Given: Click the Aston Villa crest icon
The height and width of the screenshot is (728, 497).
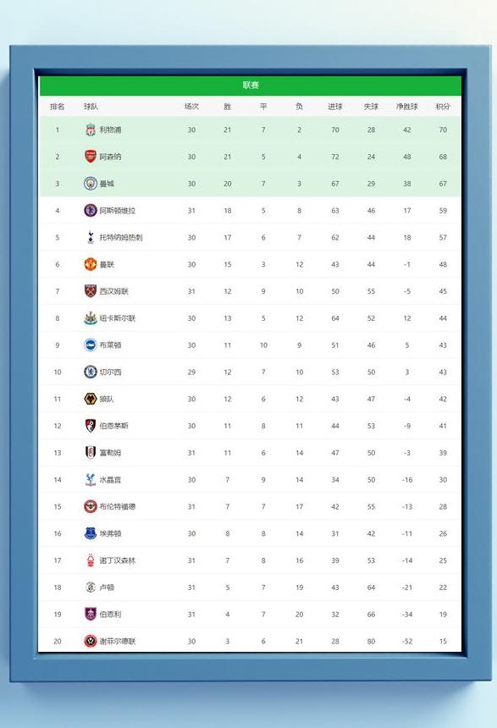Looking at the screenshot, I should pos(90,210).
